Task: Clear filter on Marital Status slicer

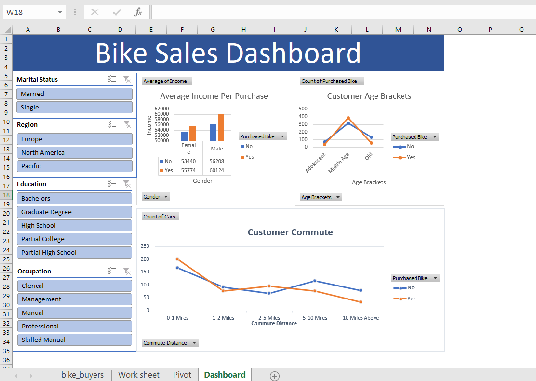Action: click(x=126, y=79)
